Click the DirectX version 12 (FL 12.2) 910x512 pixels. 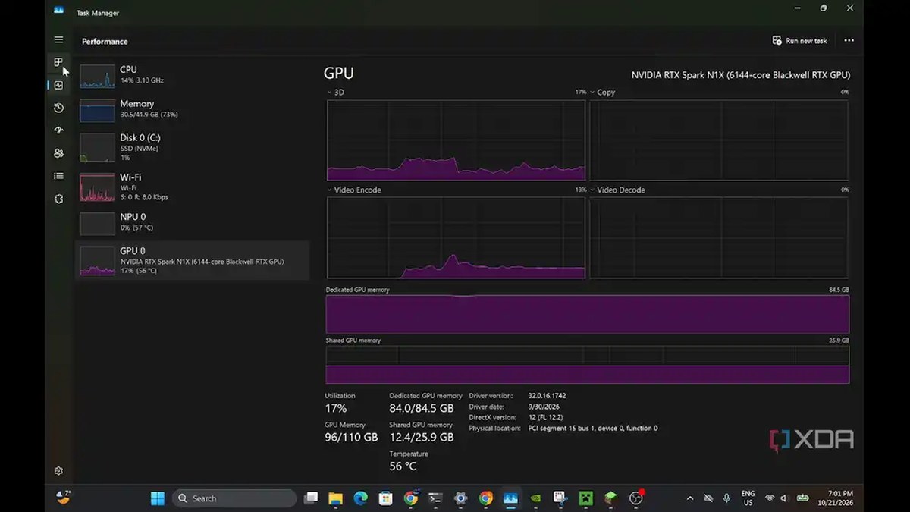(x=548, y=417)
